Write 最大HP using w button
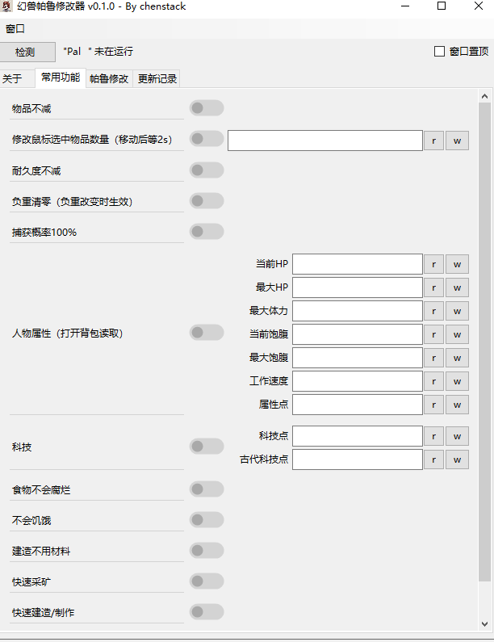This screenshot has width=494, height=642. coord(457,287)
